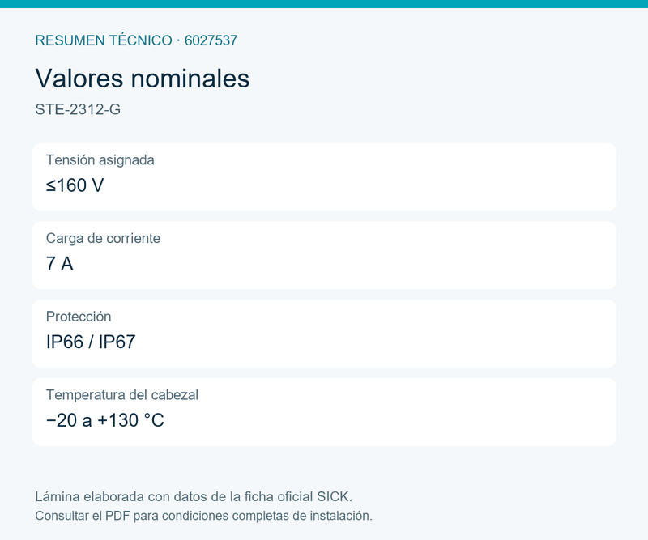
Task: Open the Carga de corriente card
Action: click(x=324, y=255)
